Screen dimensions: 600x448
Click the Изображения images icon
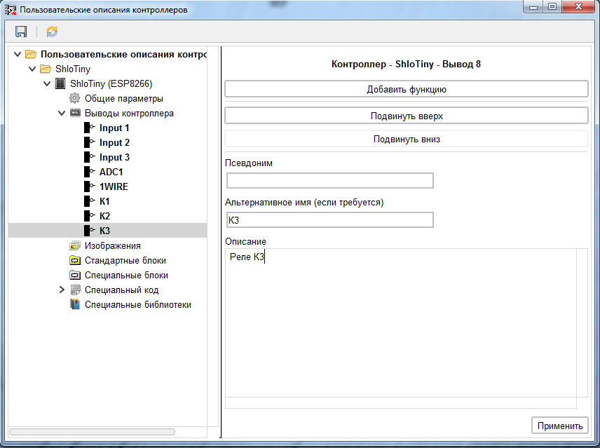click(x=75, y=245)
